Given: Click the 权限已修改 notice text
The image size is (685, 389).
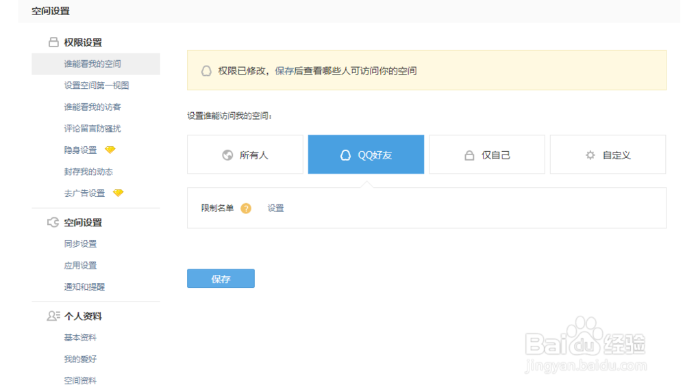Looking at the screenshot, I should point(318,71).
